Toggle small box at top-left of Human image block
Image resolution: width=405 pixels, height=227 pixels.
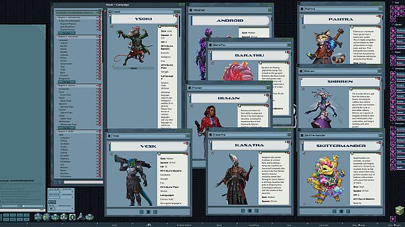tap(191, 105)
